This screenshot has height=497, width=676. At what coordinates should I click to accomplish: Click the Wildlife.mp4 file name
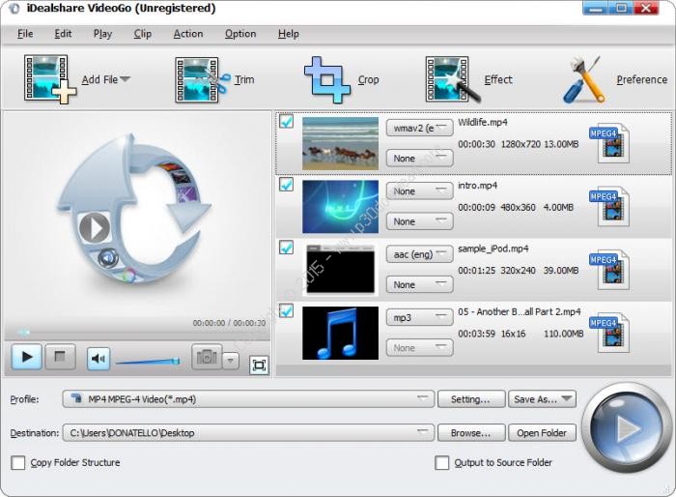[x=483, y=122]
